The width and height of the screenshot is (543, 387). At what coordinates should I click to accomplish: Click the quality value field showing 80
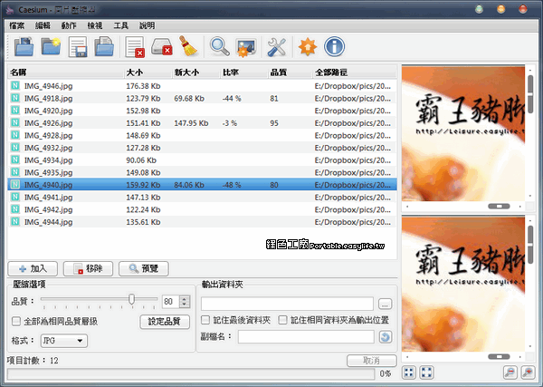pos(171,302)
